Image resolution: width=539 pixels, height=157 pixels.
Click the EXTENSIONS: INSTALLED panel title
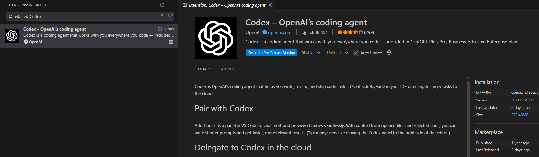(26, 5)
